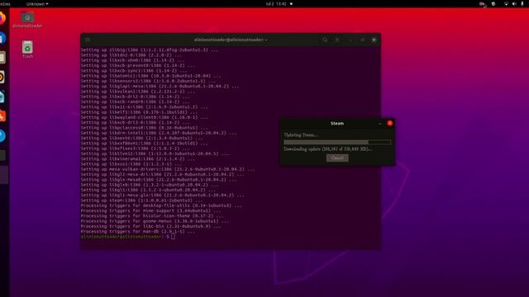Open Ubuntu Software from the dock

pos(2,116)
